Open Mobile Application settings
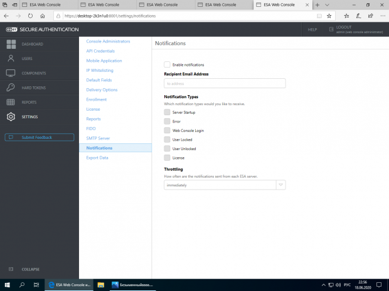Viewport: 389px width, 291px height. coord(104,61)
